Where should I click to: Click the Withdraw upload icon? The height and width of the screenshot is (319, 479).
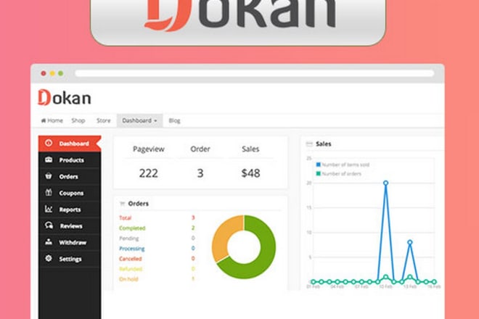(49, 242)
